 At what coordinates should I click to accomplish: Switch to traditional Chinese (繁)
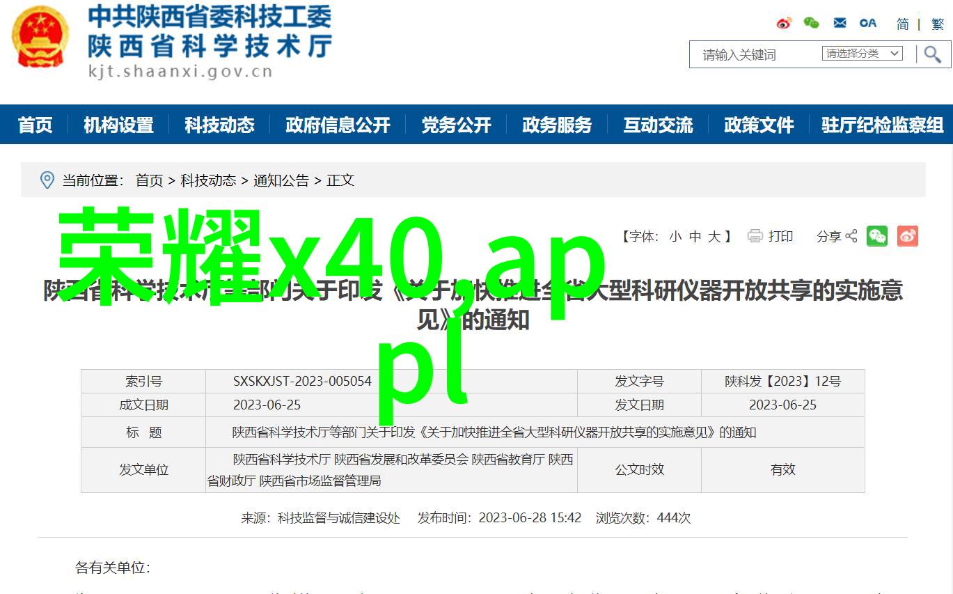click(x=938, y=24)
